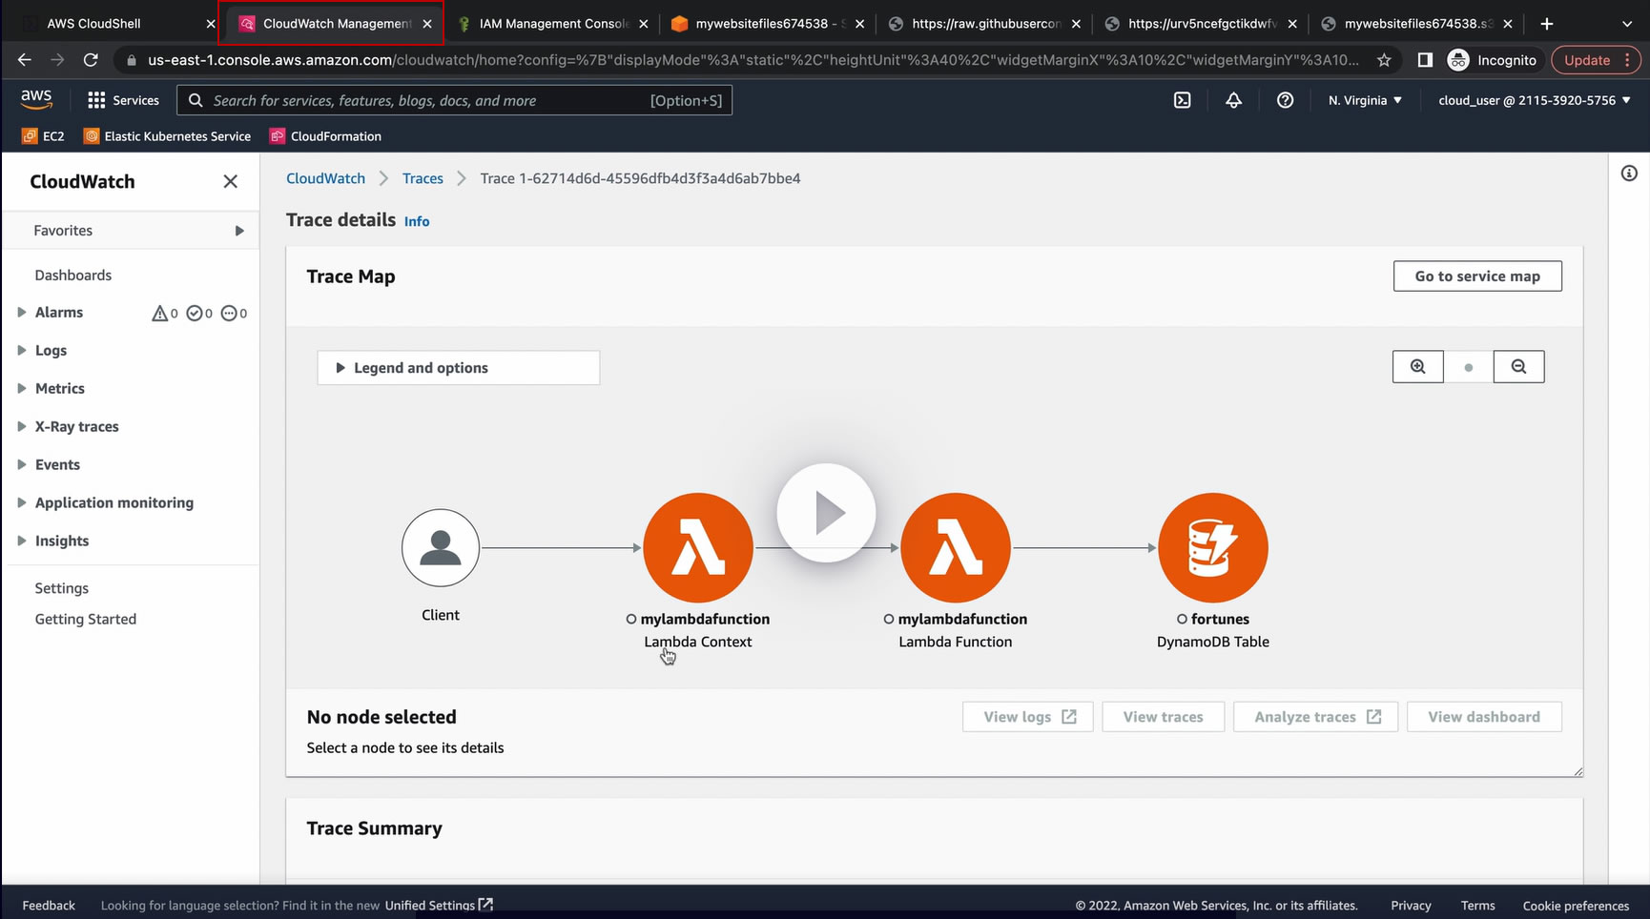This screenshot has height=919, width=1650.
Task: Open the Trace details Info link
Action: pyautogui.click(x=417, y=221)
